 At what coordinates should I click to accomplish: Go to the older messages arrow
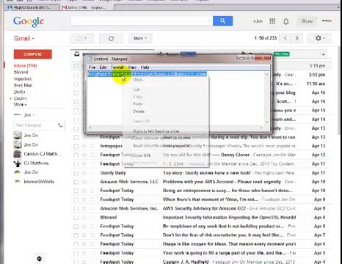[x=296, y=38]
